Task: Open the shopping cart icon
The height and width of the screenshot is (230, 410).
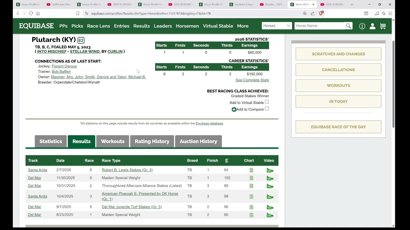Action: [x=383, y=26]
